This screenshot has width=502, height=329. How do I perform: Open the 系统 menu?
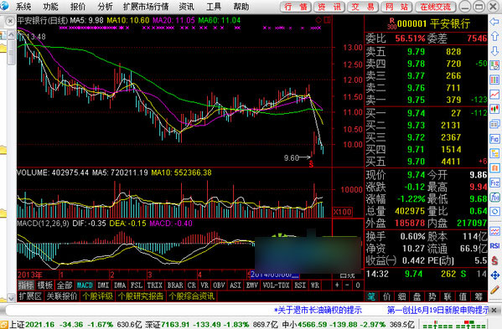(x=23, y=7)
